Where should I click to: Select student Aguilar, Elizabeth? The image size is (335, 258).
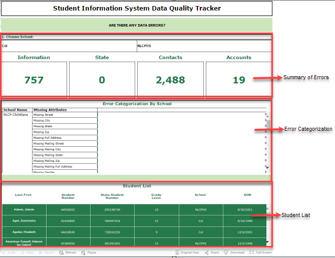[x=24, y=232]
